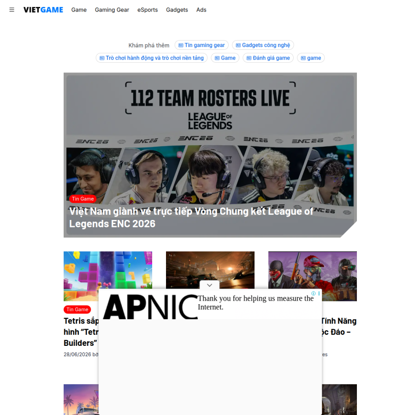Open the eSports menu item
This screenshot has height=415, width=415.
148,10
